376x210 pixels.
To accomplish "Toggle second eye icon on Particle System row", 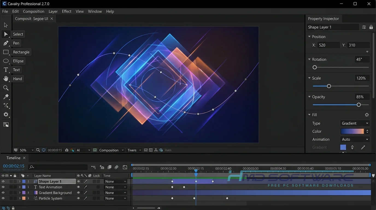I will (x=78, y=198).
